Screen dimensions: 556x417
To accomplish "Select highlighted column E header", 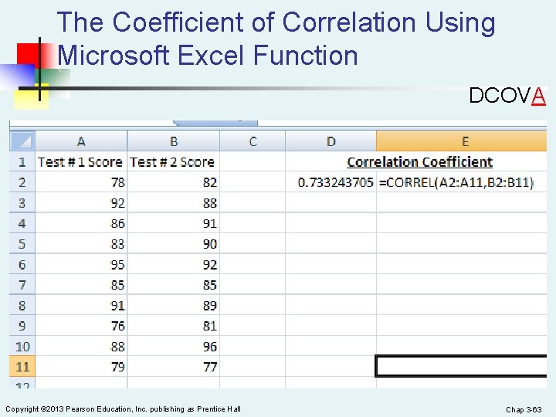I will tap(461, 141).
